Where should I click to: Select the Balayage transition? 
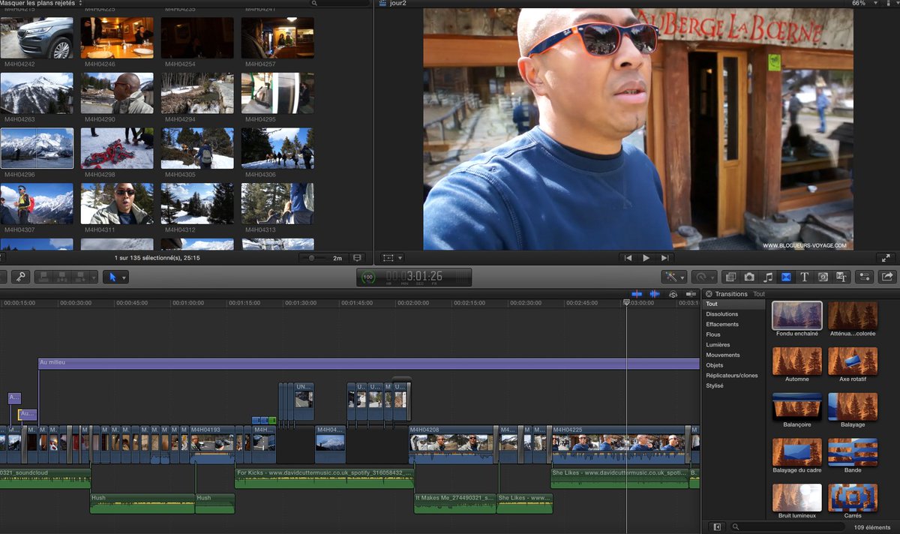click(x=853, y=407)
